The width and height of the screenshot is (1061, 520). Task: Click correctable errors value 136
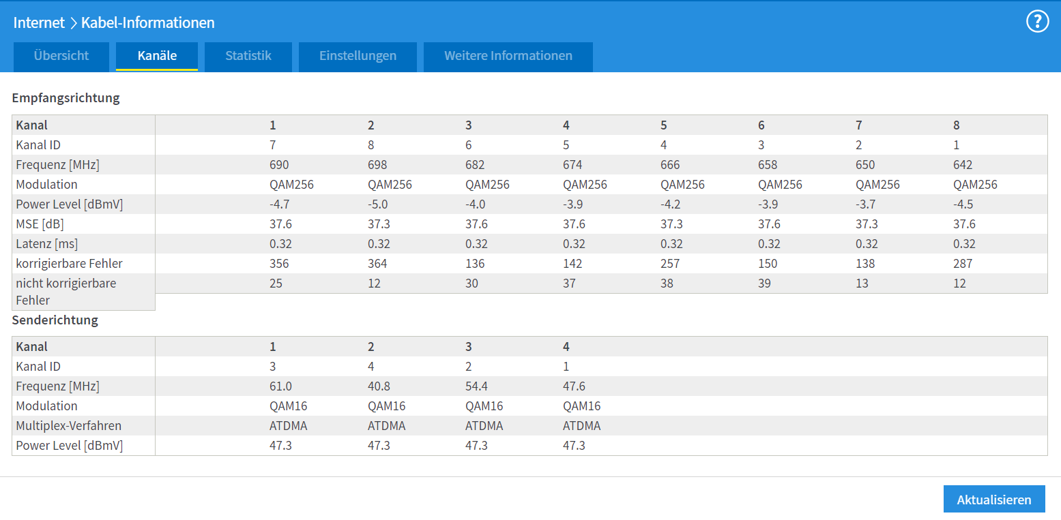click(x=475, y=264)
